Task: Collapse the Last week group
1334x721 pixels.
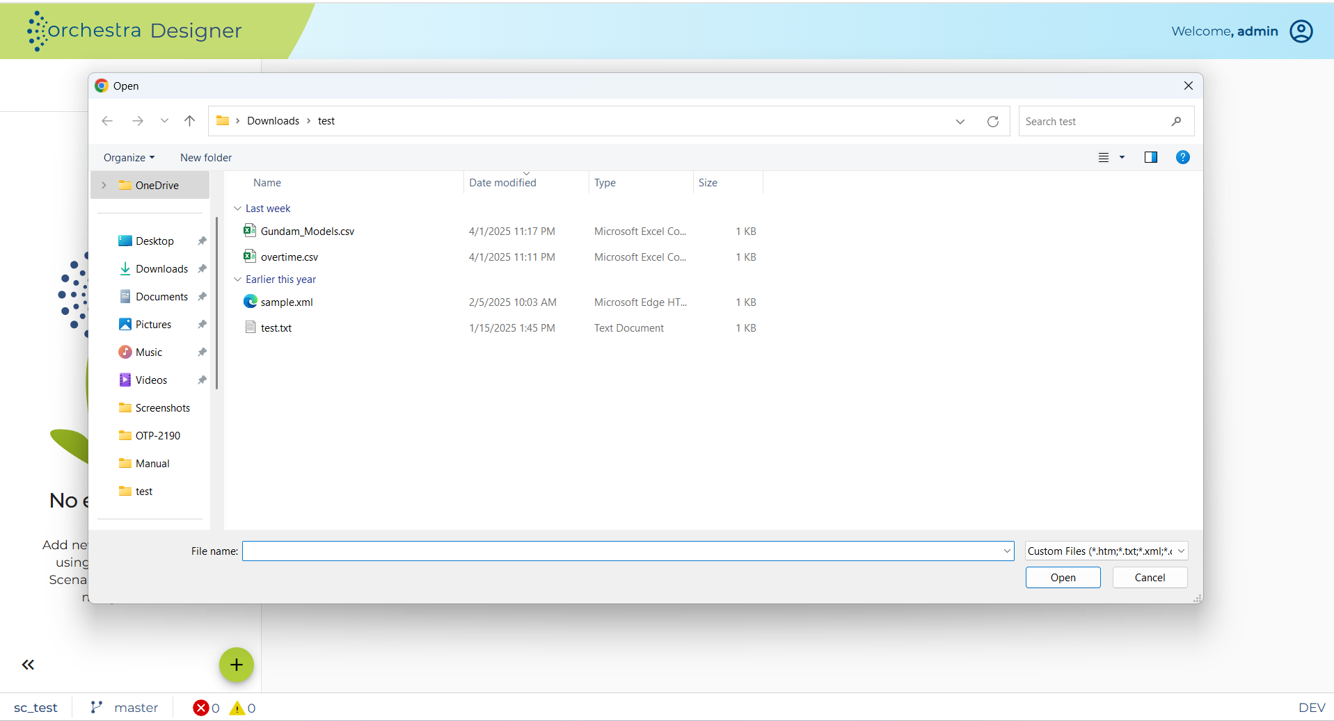Action: (237, 209)
